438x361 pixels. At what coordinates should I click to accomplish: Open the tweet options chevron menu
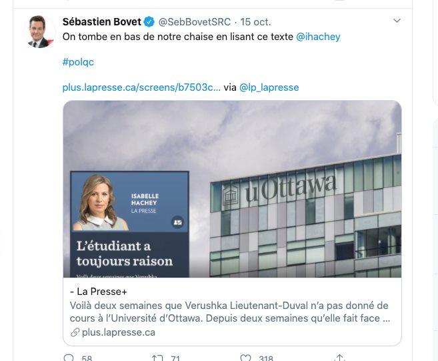pos(397,21)
